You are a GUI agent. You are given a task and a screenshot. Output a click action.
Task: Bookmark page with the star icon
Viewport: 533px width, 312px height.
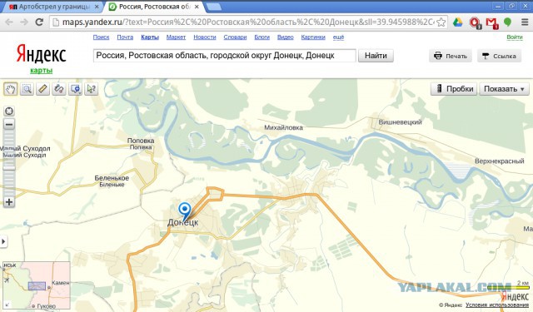(441, 22)
